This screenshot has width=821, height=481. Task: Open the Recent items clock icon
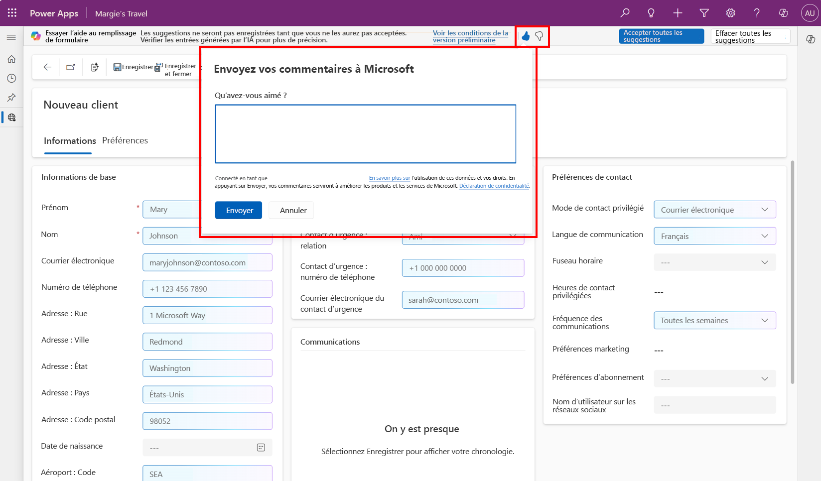(x=11, y=78)
